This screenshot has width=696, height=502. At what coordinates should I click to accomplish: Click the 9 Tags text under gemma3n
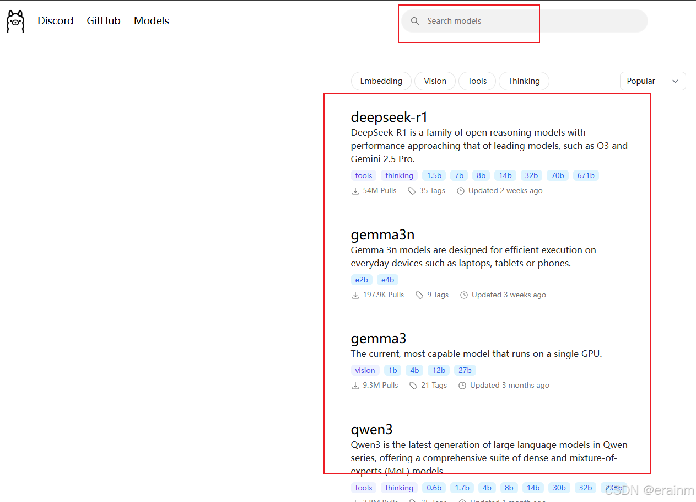(438, 295)
